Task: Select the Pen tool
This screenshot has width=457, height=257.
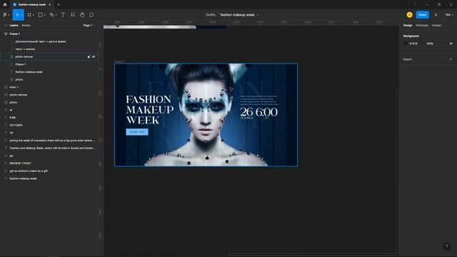Action: coord(51,15)
